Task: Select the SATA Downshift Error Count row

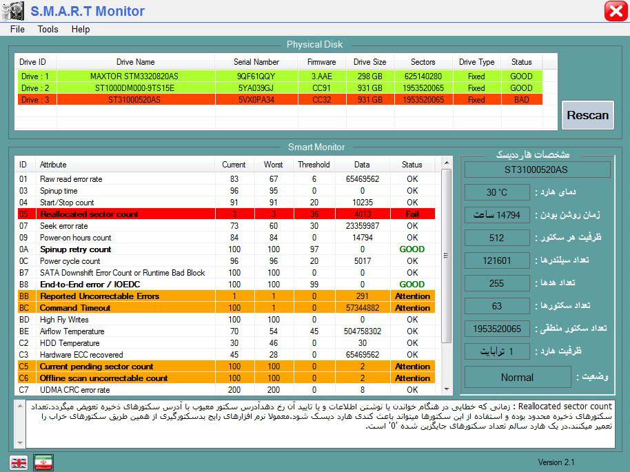Action: pos(226,273)
